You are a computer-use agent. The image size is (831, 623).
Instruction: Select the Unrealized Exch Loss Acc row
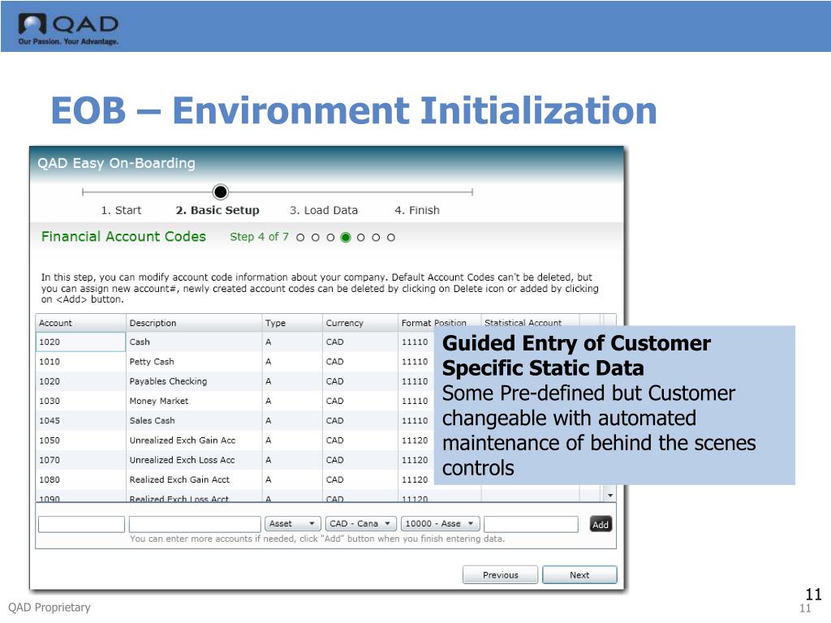[x=235, y=460]
